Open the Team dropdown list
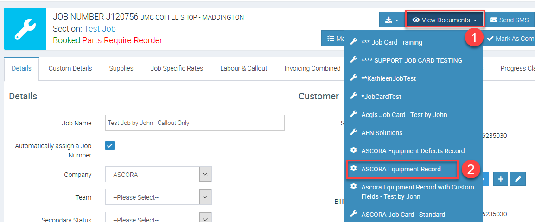Viewport: 535px width, 222px height. point(158,197)
